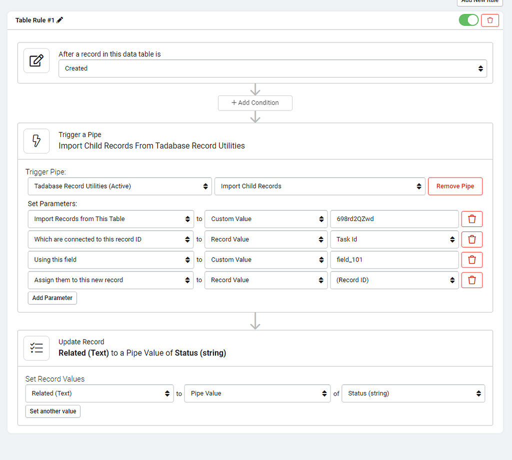
Task: Disable Table Rule #1 with the toggle switch
Action: click(x=468, y=20)
